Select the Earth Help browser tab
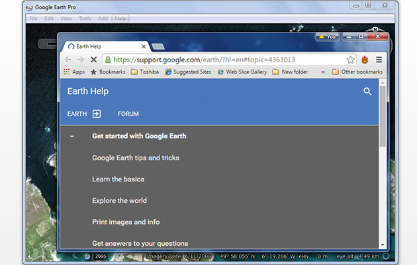The height and width of the screenshot is (265, 417). pos(105,46)
